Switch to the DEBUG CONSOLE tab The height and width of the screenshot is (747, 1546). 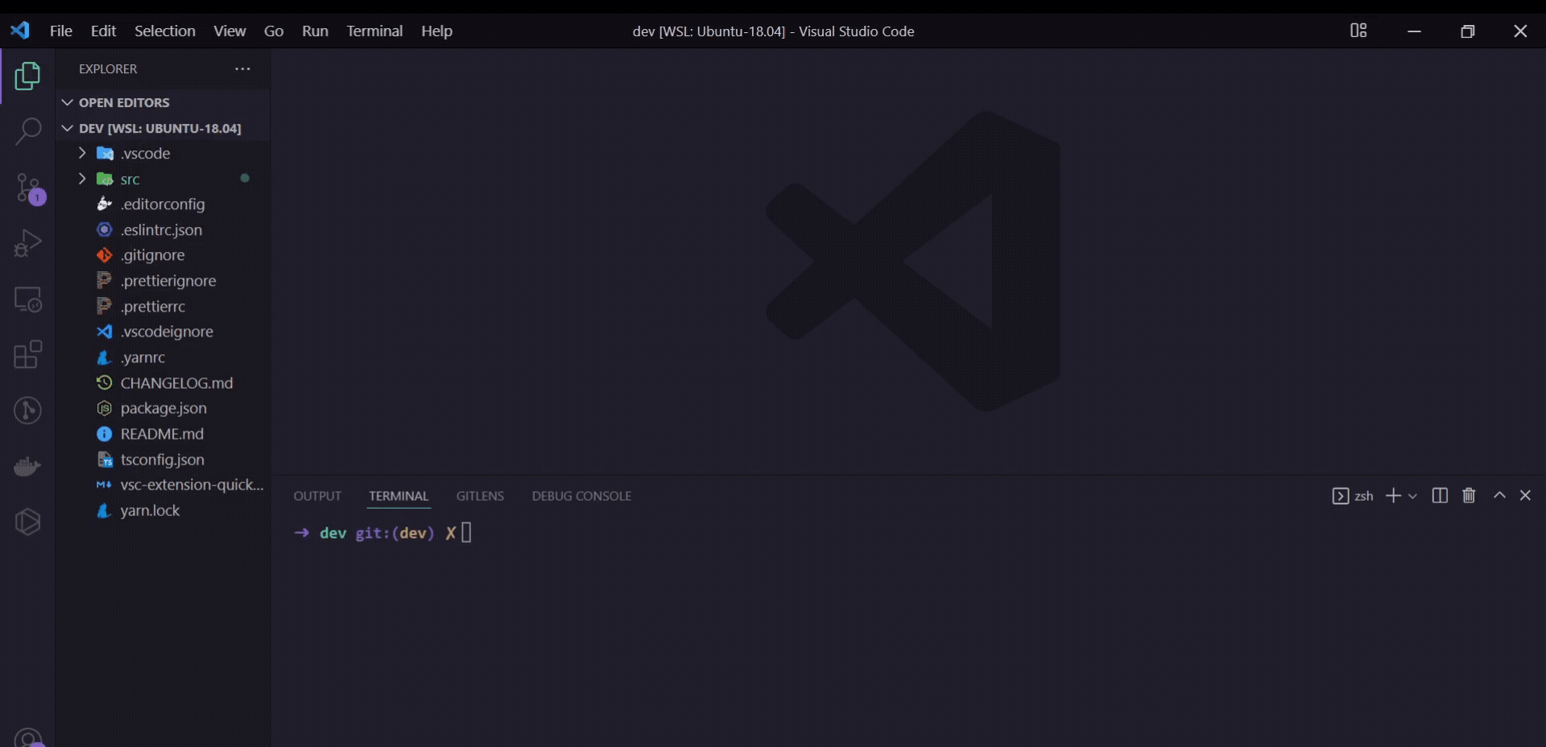click(x=581, y=496)
